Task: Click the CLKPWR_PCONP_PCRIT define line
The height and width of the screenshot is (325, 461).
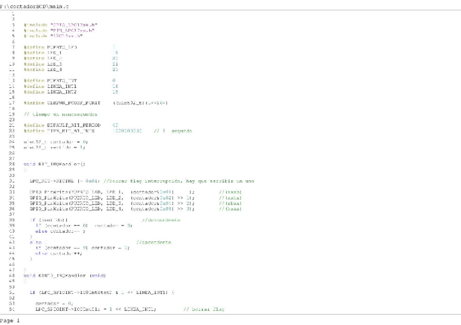Action: pyautogui.click(x=96, y=103)
